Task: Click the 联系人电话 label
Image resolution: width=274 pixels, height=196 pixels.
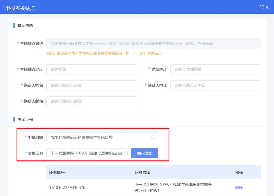Action: point(157,85)
